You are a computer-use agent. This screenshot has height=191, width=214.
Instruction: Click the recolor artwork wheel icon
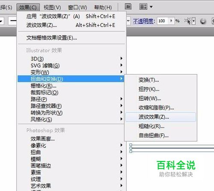coord(203,21)
